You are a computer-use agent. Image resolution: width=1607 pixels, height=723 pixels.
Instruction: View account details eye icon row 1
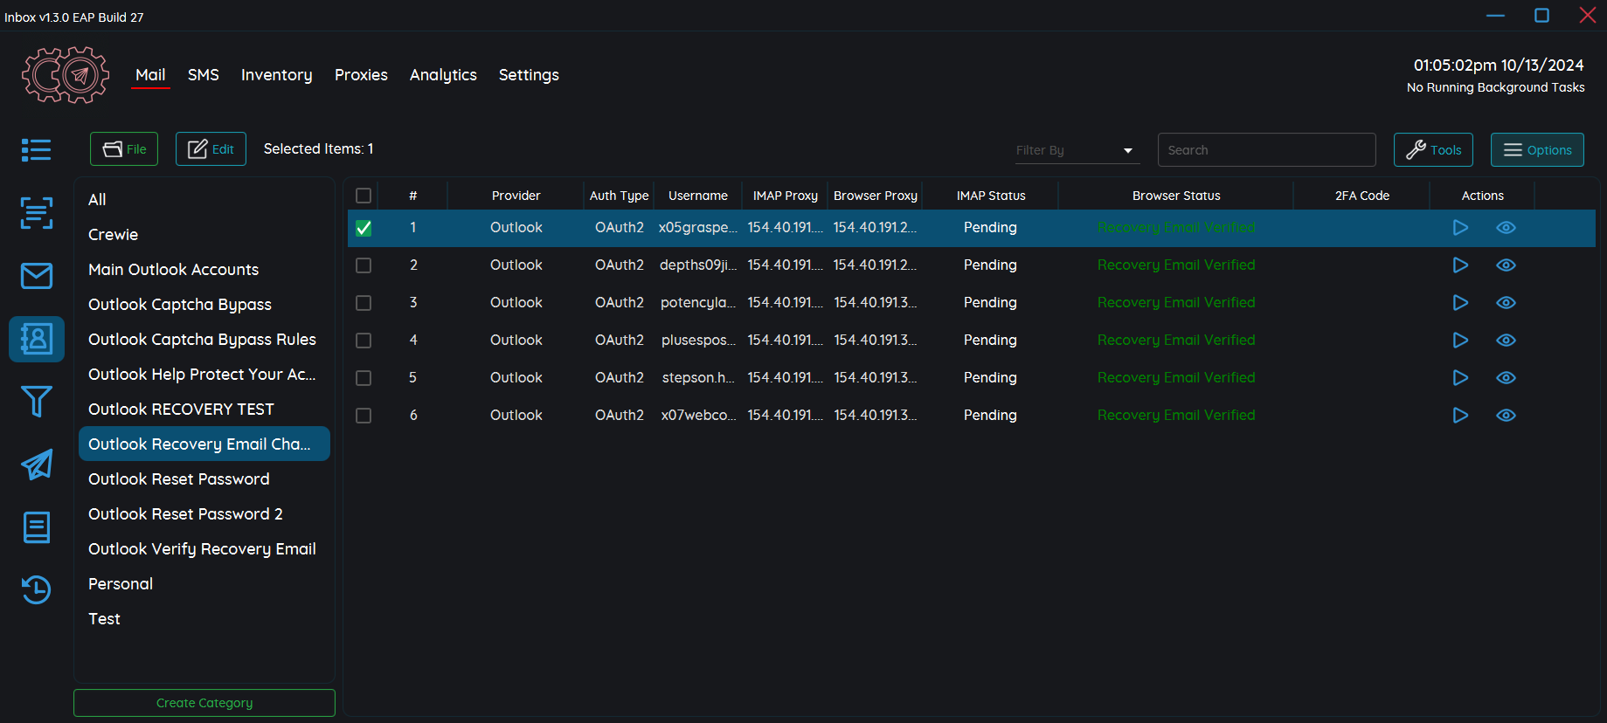pos(1506,228)
